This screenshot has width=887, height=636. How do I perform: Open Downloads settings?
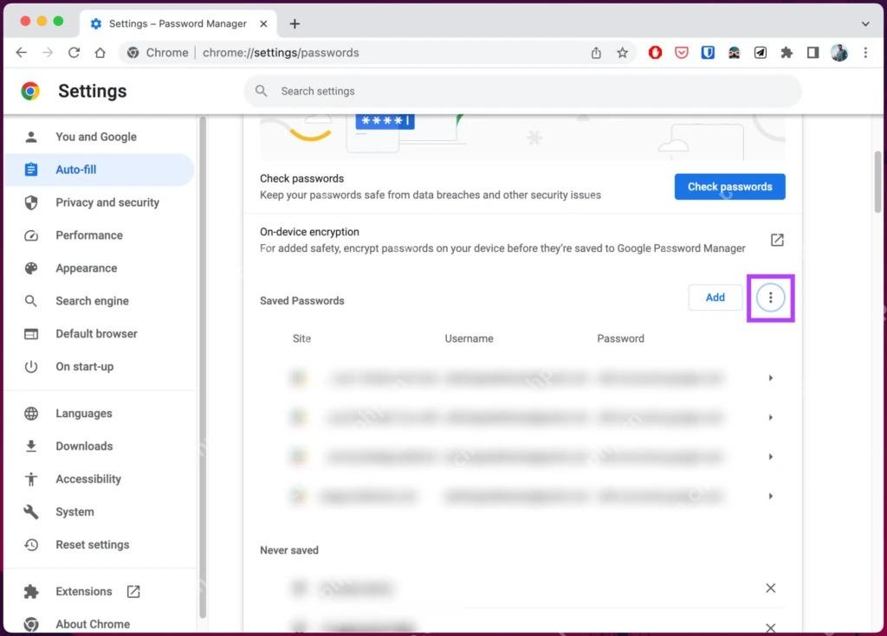[84, 446]
